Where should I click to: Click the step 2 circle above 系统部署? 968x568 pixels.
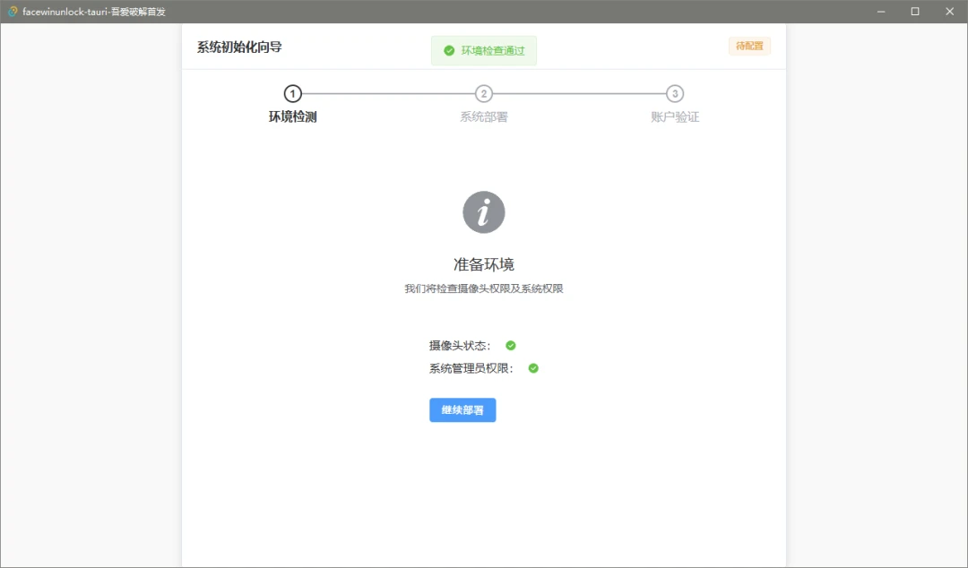click(484, 93)
